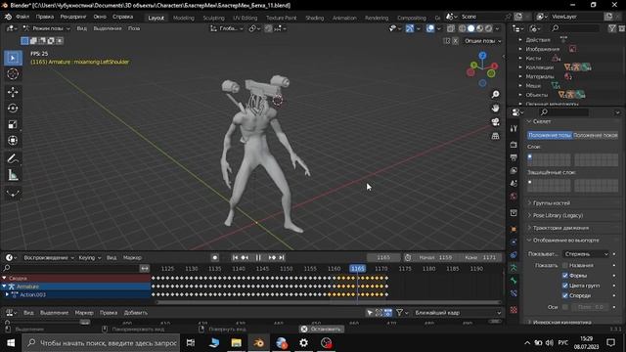Toggle the Формы checkbox
The width and height of the screenshot is (626, 352).
click(565, 276)
